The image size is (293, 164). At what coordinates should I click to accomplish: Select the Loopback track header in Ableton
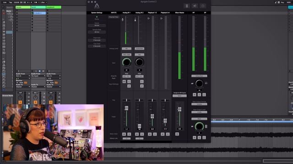point(54,7)
